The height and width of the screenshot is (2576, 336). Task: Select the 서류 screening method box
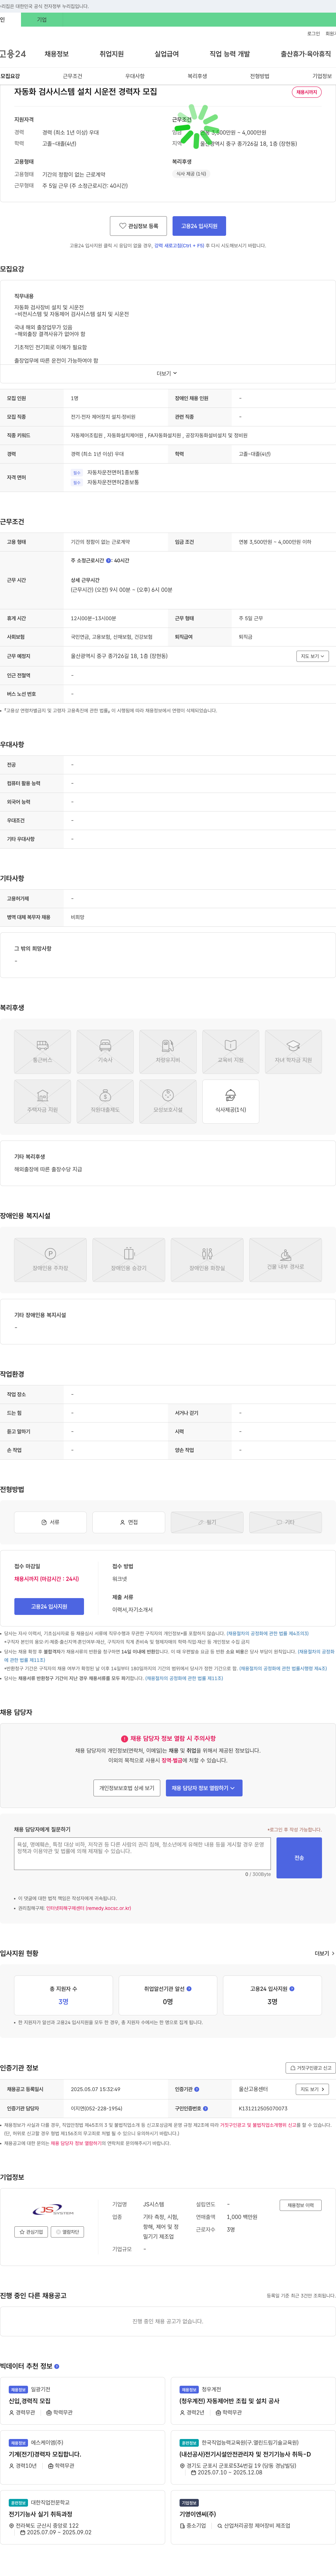click(x=50, y=1522)
